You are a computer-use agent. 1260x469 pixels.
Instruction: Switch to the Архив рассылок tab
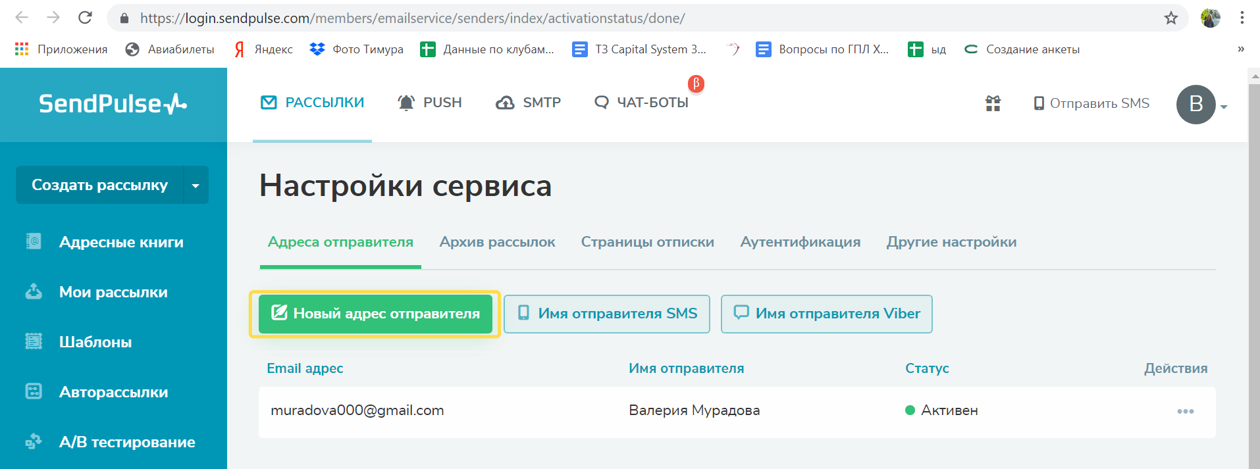[x=497, y=242]
